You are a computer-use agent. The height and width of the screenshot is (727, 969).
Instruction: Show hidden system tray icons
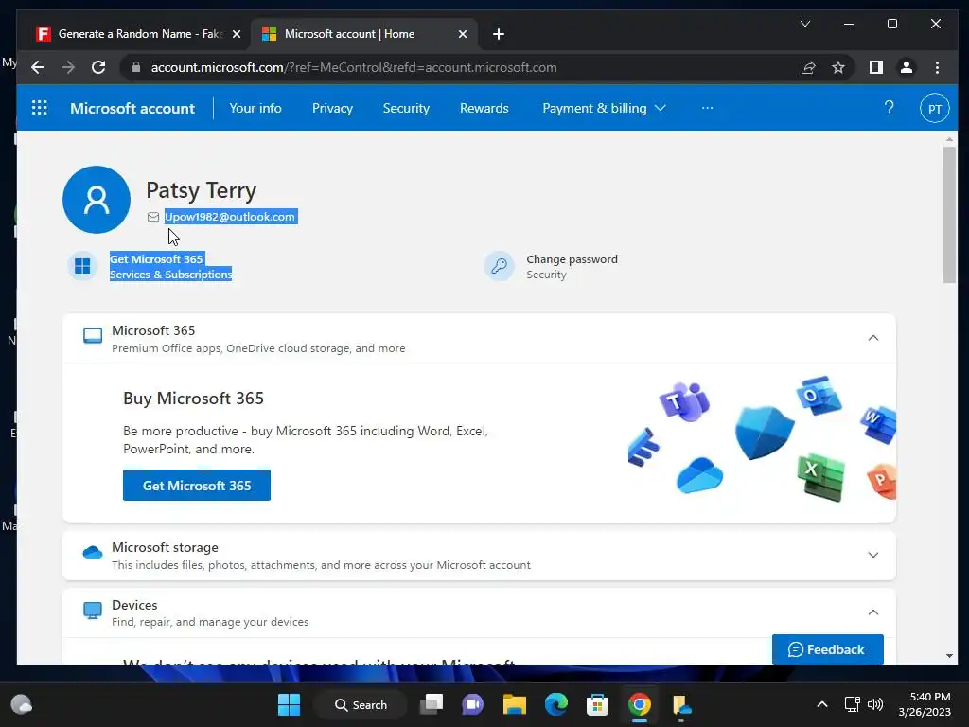pyautogui.click(x=822, y=704)
